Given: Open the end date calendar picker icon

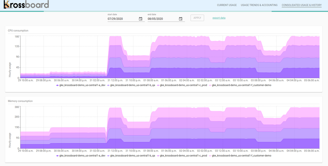Looking at the screenshot, I should point(180,19).
